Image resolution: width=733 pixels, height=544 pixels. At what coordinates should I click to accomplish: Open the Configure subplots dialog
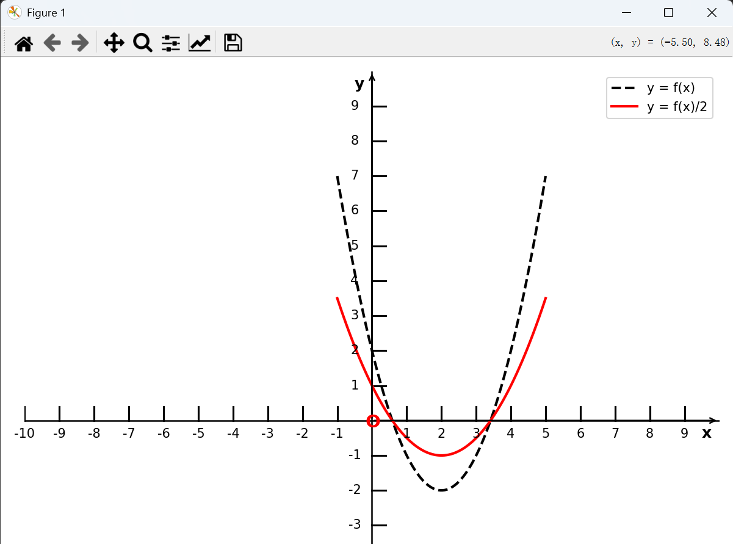click(171, 43)
